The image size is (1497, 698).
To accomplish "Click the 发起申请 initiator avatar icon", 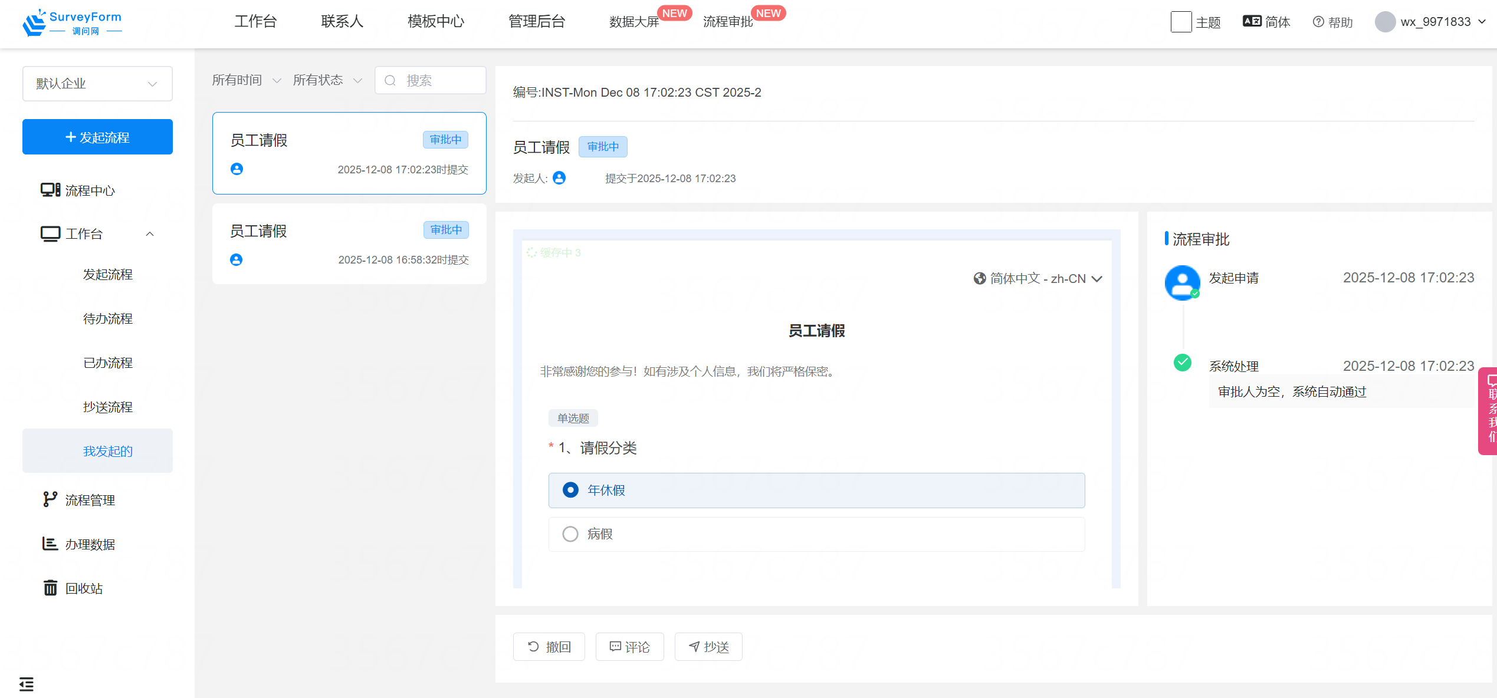I will click(1182, 282).
